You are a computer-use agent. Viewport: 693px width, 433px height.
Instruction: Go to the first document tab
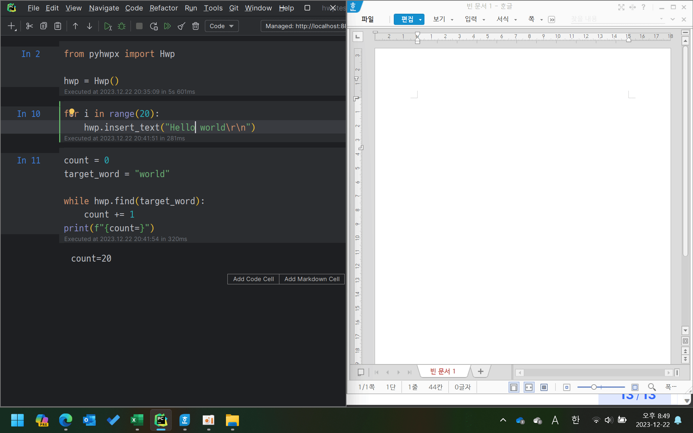376,372
